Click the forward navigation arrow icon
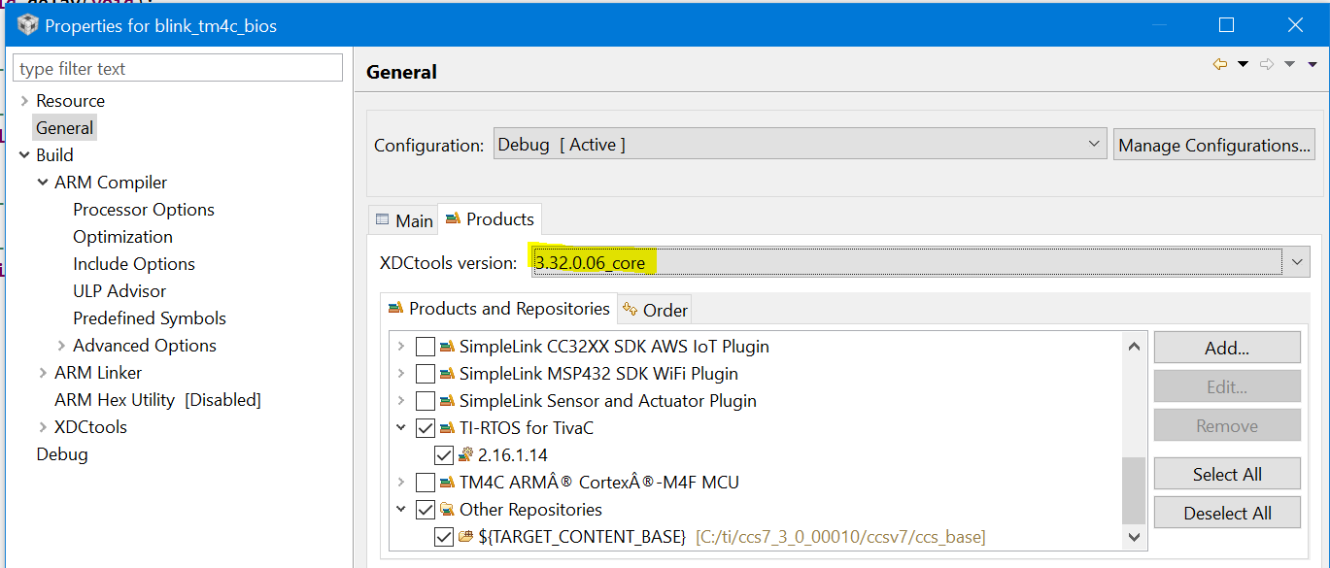The width and height of the screenshot is (1330, 568). point(1267,64)
